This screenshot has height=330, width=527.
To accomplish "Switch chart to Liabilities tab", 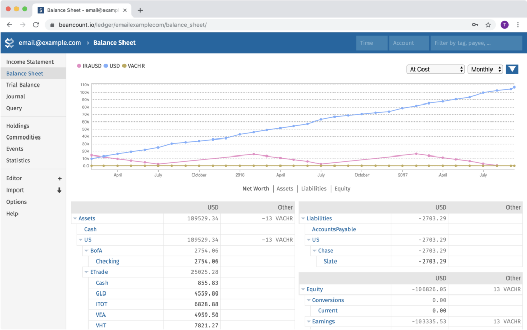I will (x=313, y=189).
